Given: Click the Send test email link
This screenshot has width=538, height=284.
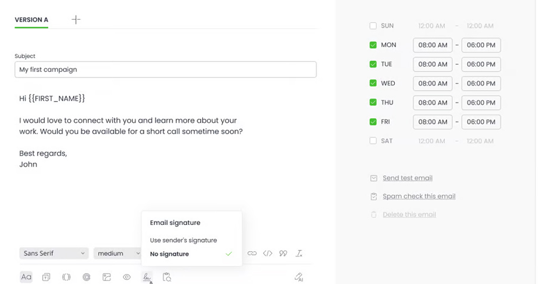Looking at the screenshot, I should (407, 178).
